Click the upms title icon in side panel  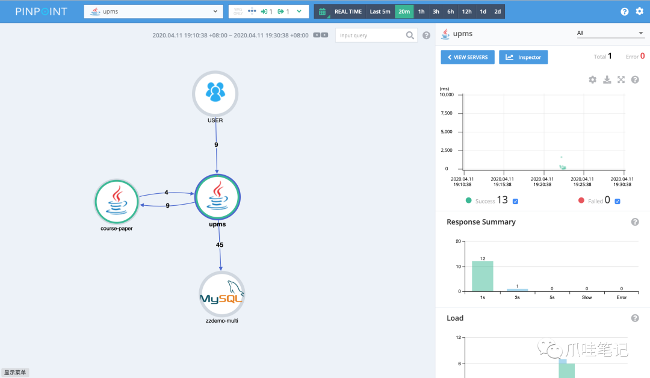[x=445, y=34]
